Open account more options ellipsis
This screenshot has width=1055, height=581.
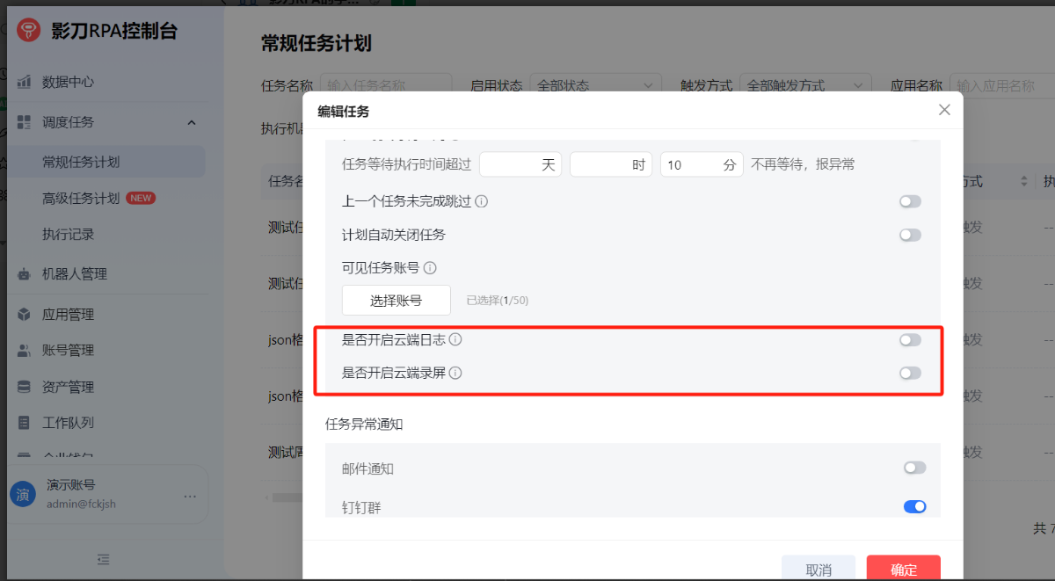(x=190, y=496)
